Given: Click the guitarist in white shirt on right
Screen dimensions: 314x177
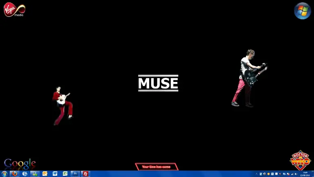Looking at the screenshot, I should [x=248, y=79].
